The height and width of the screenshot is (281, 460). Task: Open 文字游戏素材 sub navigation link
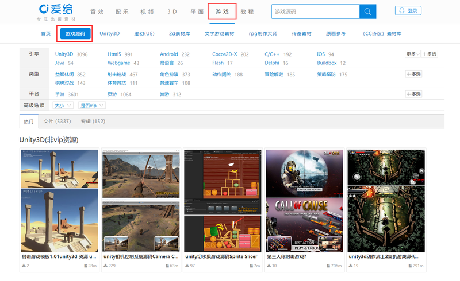pyautogui.click(x=219, y=34)
